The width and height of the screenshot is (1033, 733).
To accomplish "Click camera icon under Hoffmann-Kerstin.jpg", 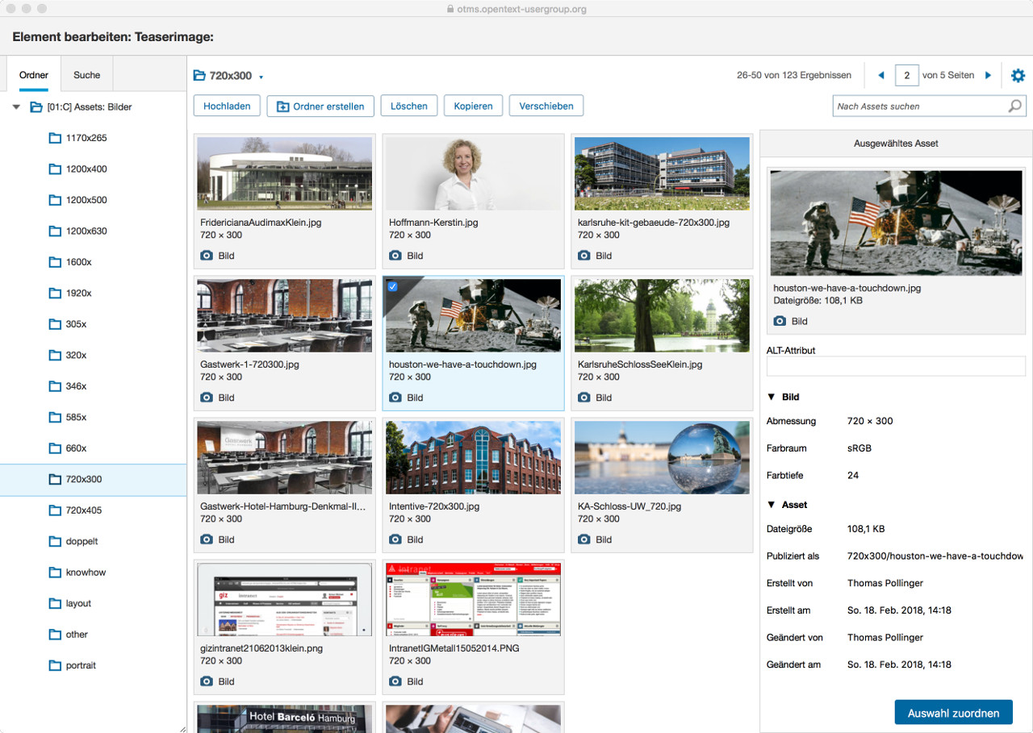I will coord(395,256).
